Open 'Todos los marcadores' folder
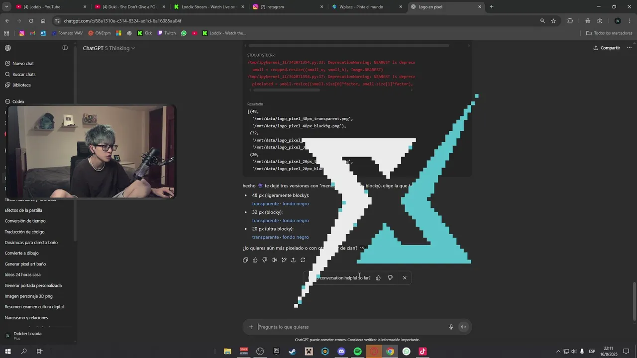 [x=609, y=33]
